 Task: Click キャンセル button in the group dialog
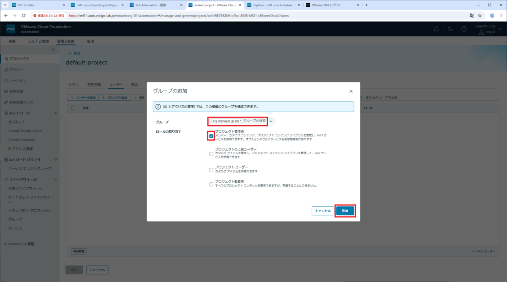(323, 211)
